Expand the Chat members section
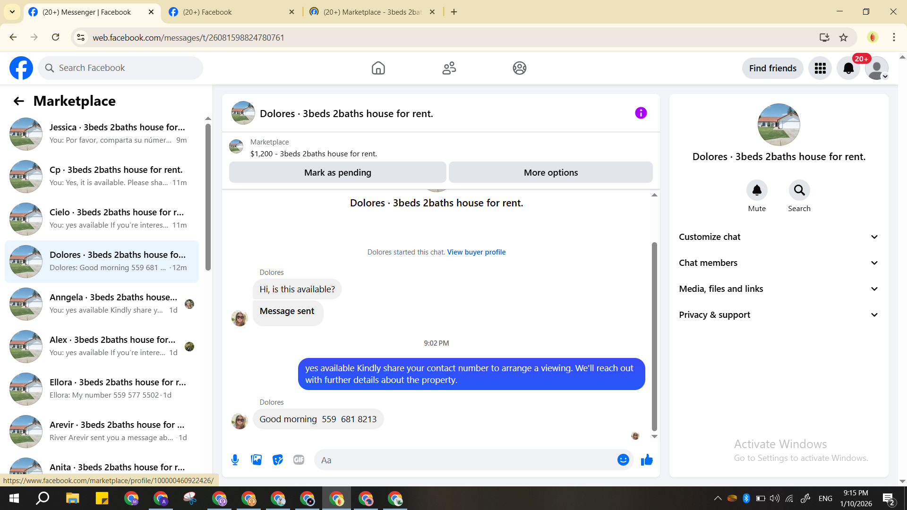The width and height of the screenshot is (907, 510). tap(779, 263)
